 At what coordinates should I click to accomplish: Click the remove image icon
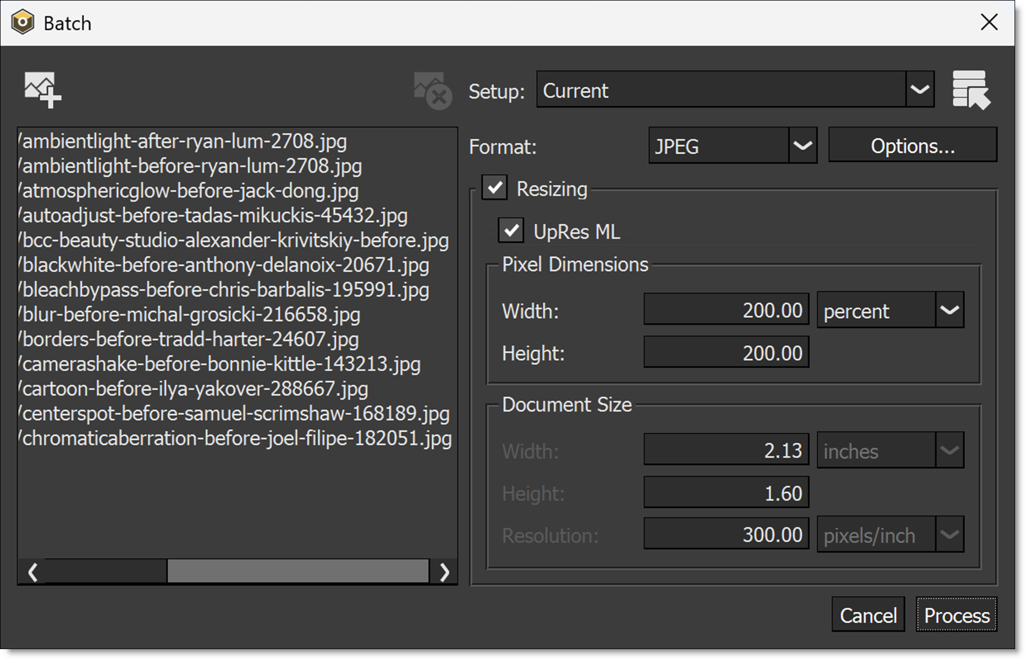click(432, 91)
